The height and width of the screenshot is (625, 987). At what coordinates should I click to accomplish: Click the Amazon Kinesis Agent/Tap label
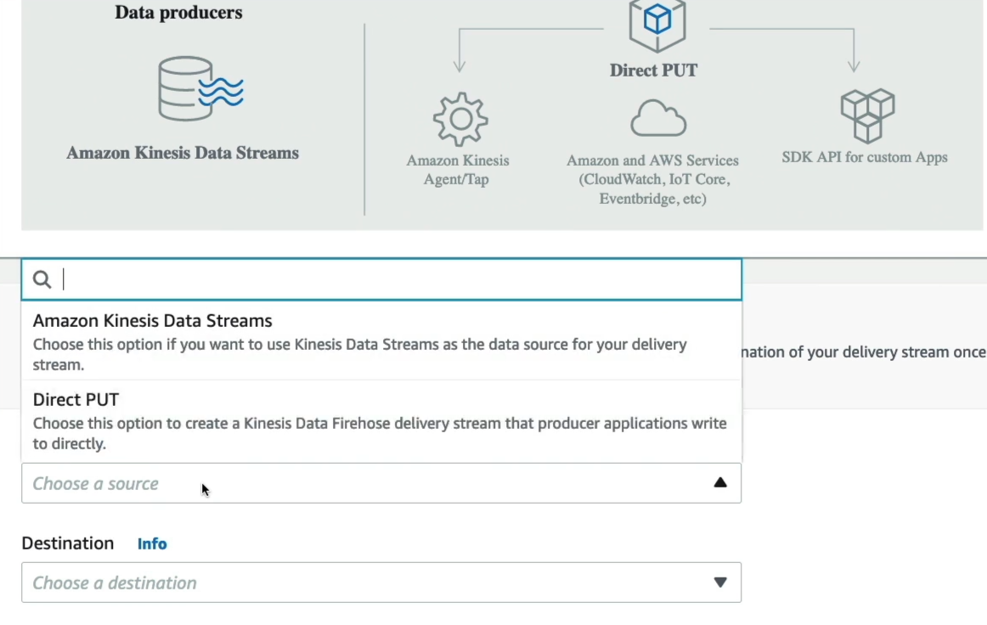458,169
